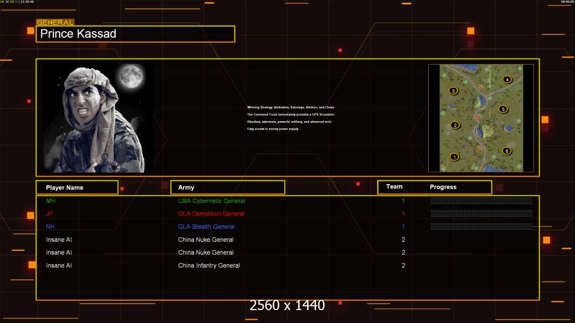Click the GLA Demolition General army entry
This screenshot has width=575, height=323.
coord(211,214)
